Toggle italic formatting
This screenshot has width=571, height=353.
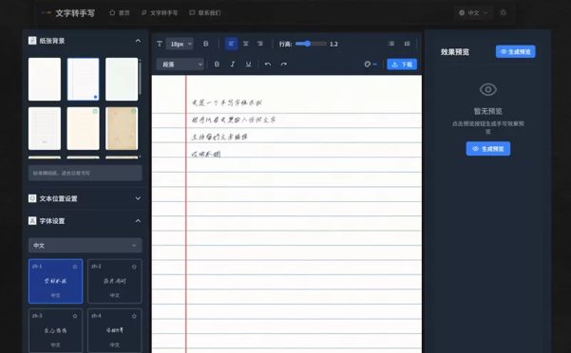[233, 64]
